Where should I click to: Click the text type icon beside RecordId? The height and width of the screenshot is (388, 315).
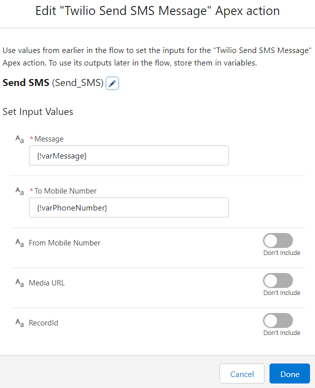pyautogui.click(x=19, y=323)
